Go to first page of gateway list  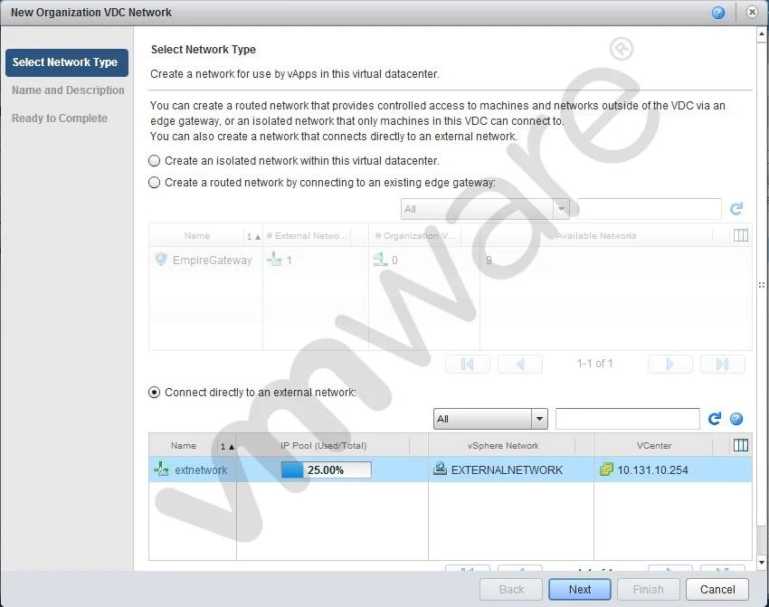[x=468, y=364]
